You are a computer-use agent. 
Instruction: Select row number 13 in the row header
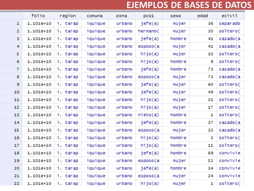coord(11,115)
